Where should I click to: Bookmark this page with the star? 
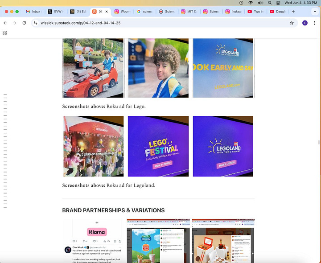[x=292, y=23]
